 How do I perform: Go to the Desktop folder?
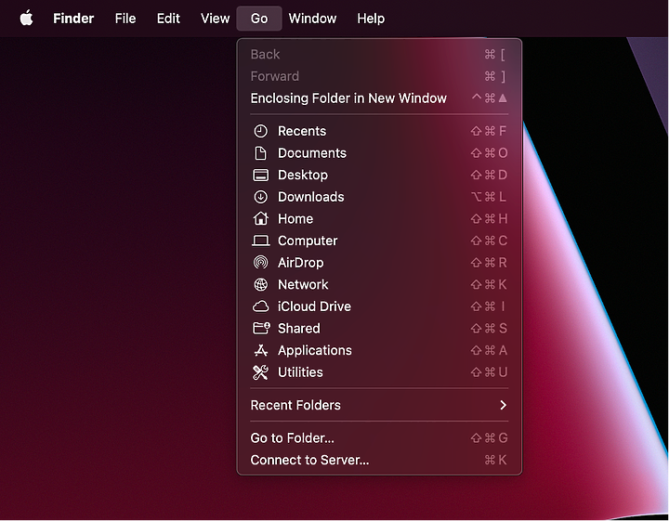coord(379,175)
